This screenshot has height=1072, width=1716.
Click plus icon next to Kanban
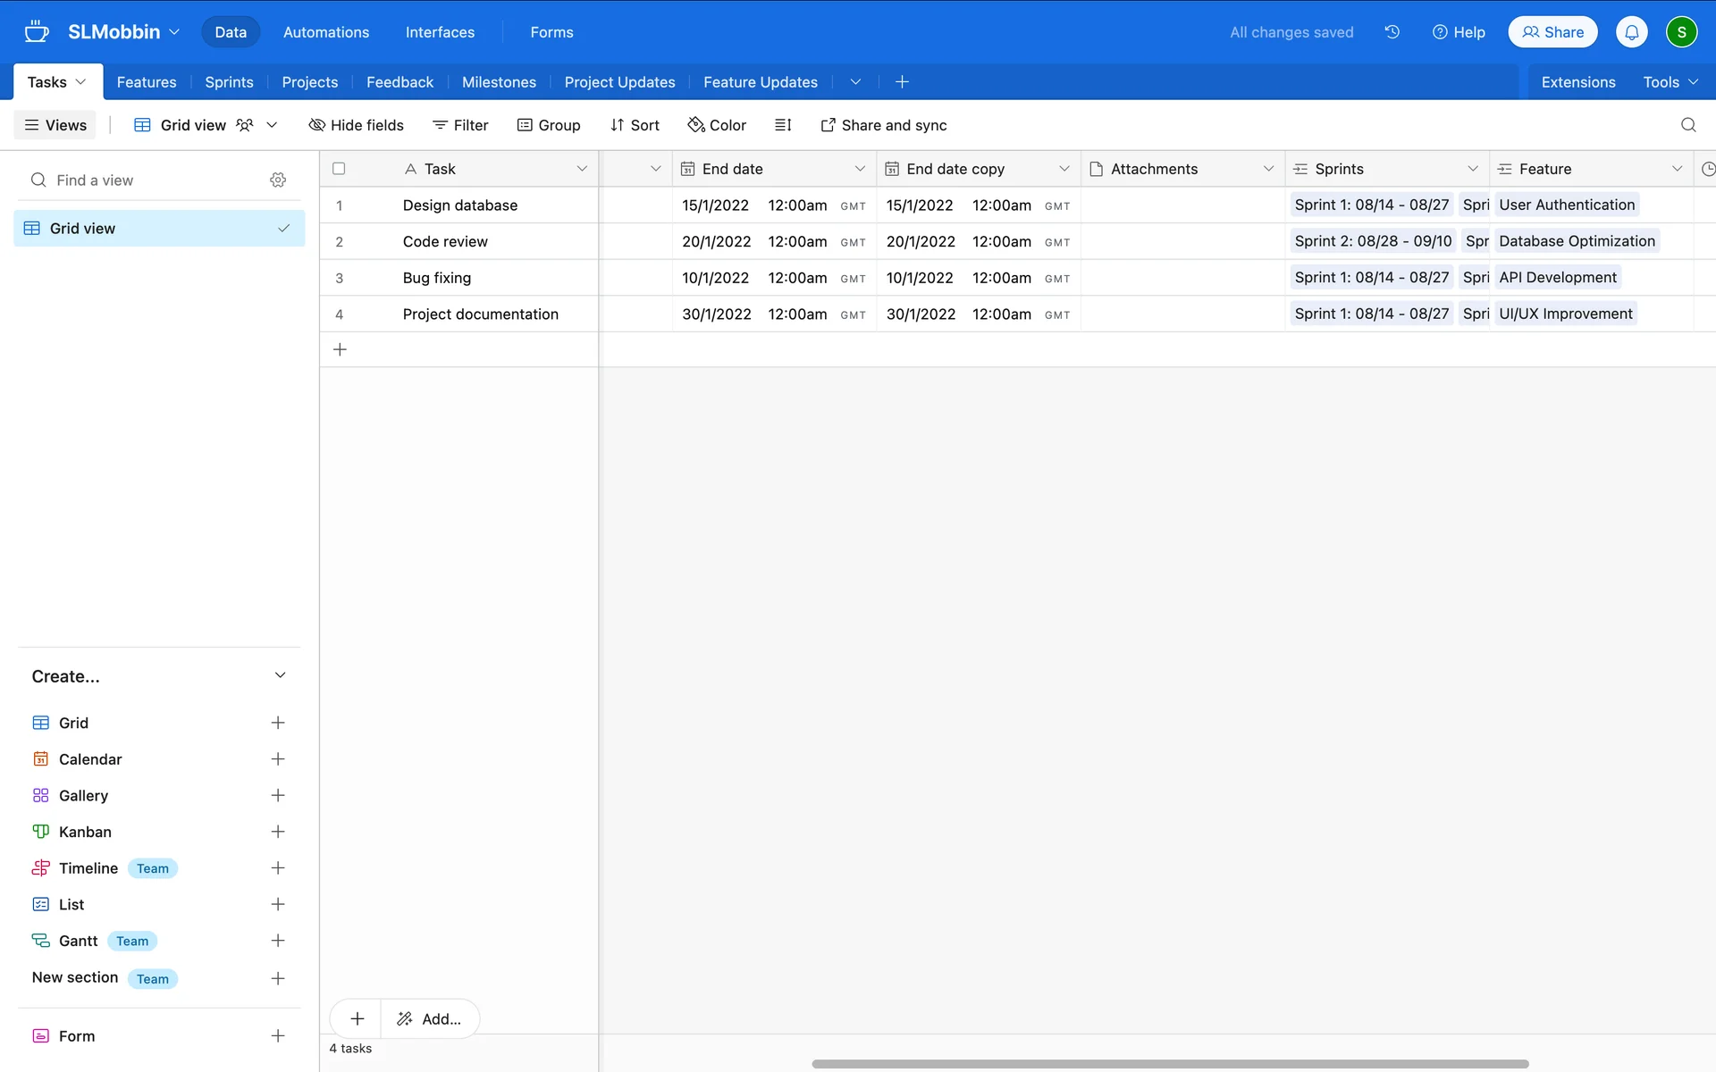pyautogui.click(x=278, y=832)
